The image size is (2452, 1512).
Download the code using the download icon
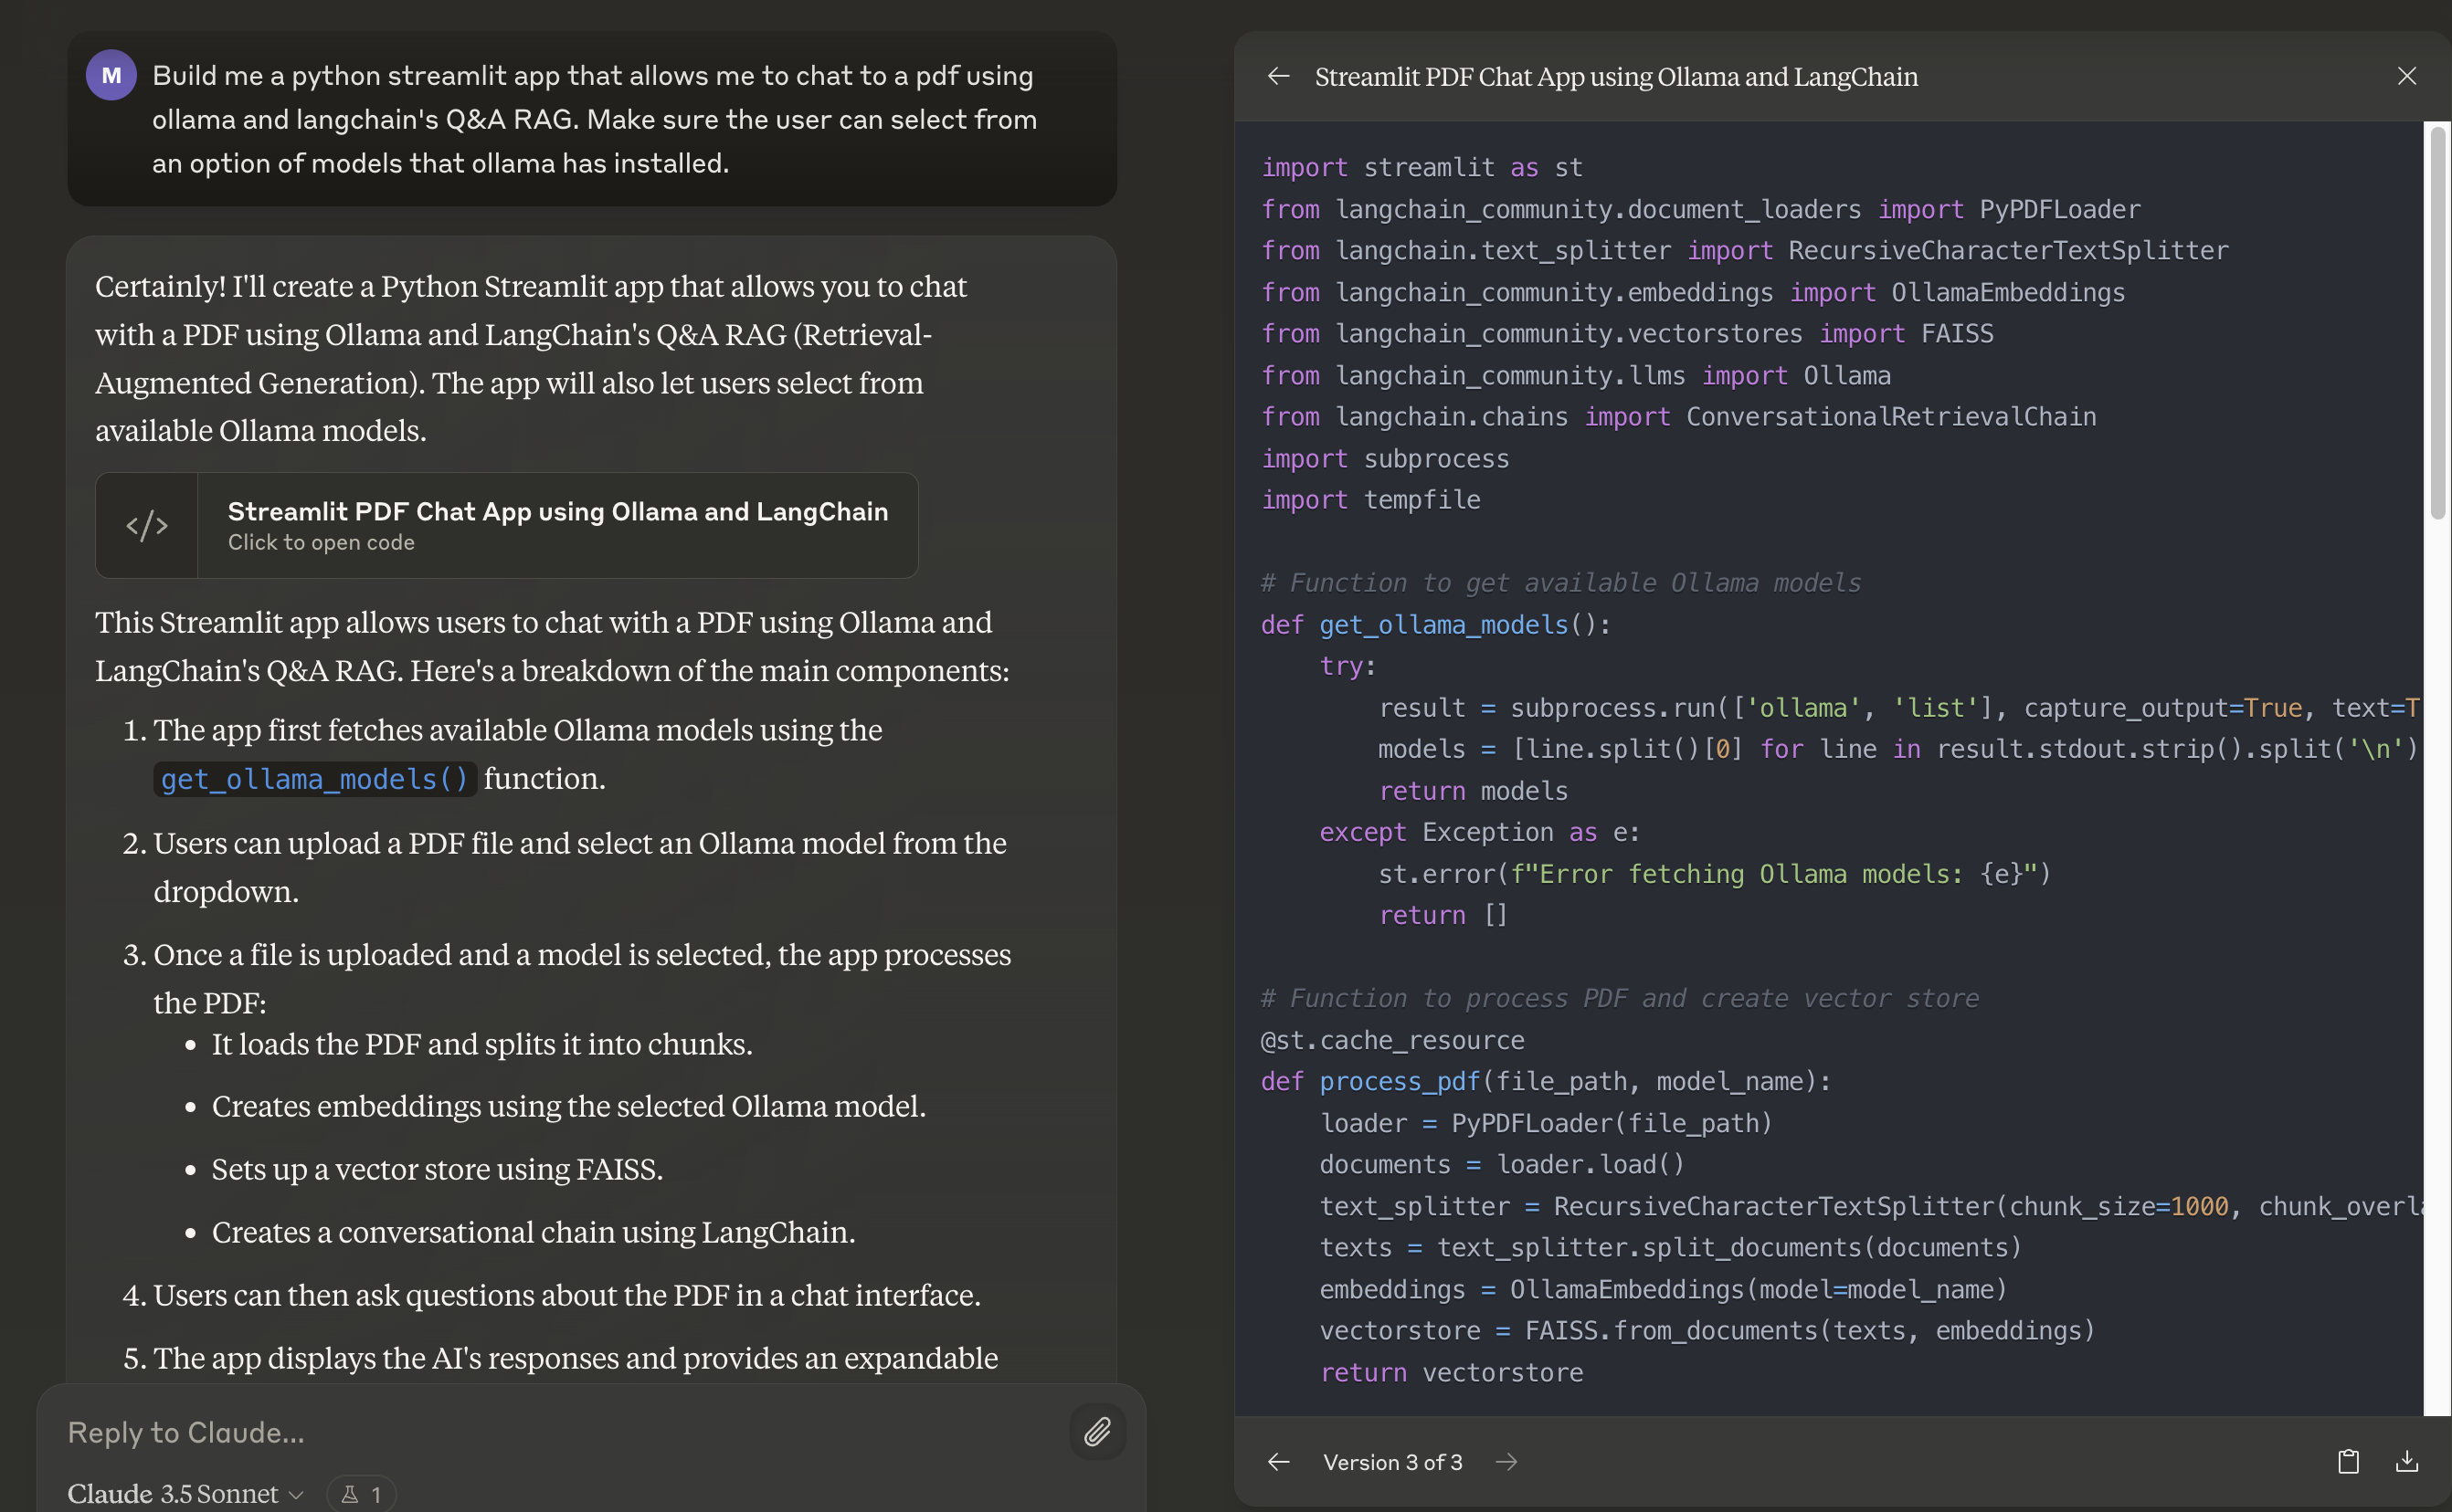(2407, 1462)
